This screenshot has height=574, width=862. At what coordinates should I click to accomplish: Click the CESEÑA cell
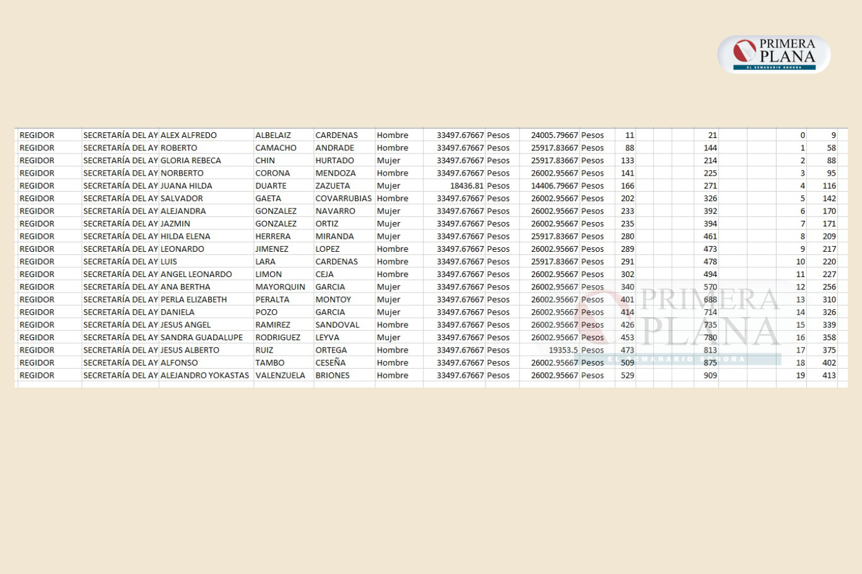[331, 363]
